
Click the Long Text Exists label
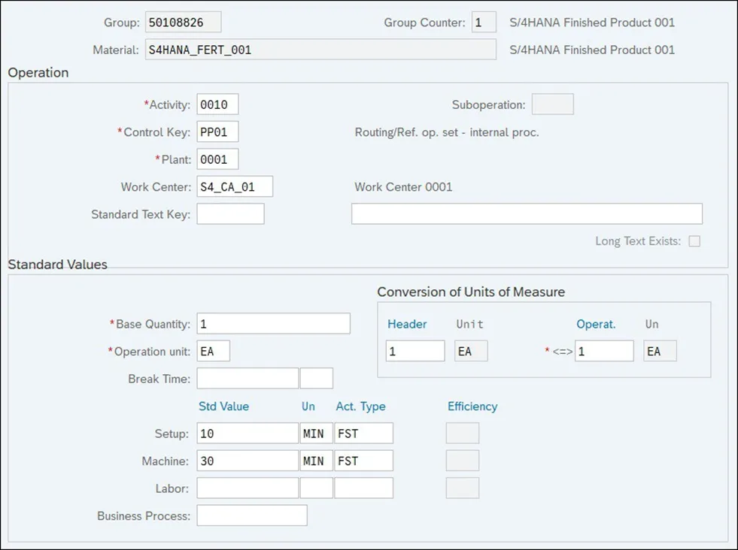click(638, 241)
